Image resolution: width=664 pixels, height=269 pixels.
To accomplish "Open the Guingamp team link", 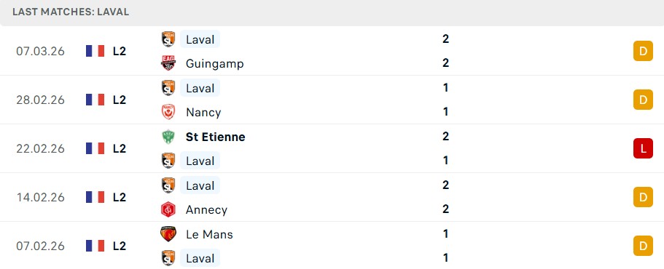I will tap(215, 64).
